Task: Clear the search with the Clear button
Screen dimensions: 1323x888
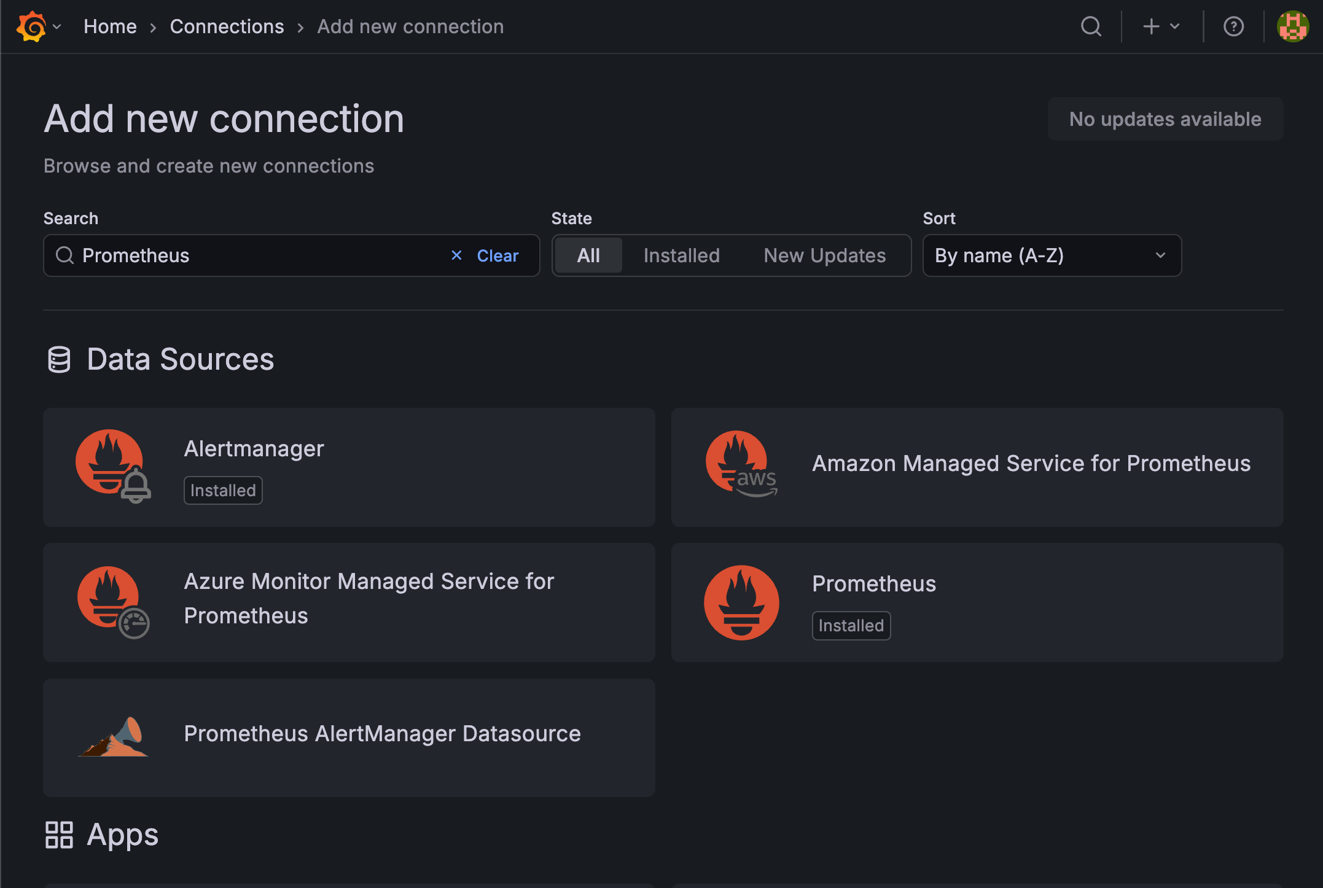Action: (x=498, y=255)
